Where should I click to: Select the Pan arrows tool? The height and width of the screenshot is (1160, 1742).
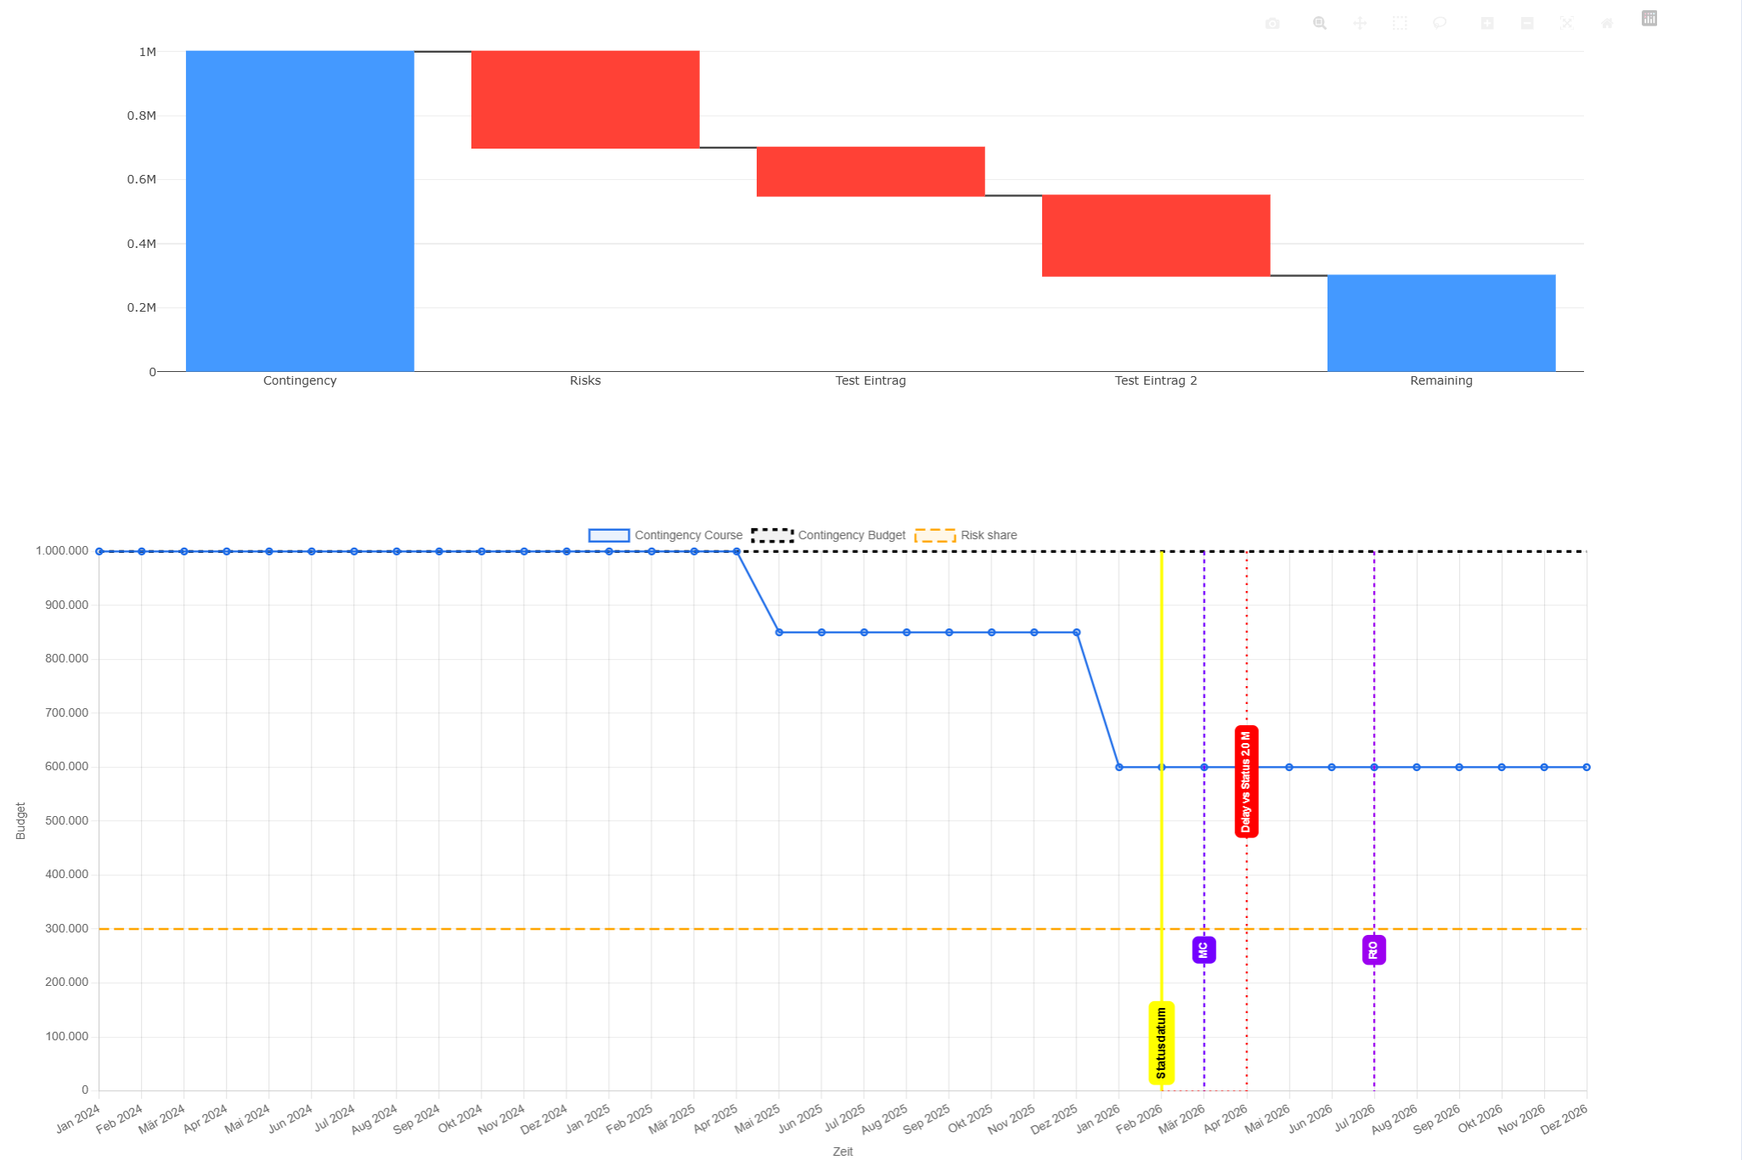1360,24
